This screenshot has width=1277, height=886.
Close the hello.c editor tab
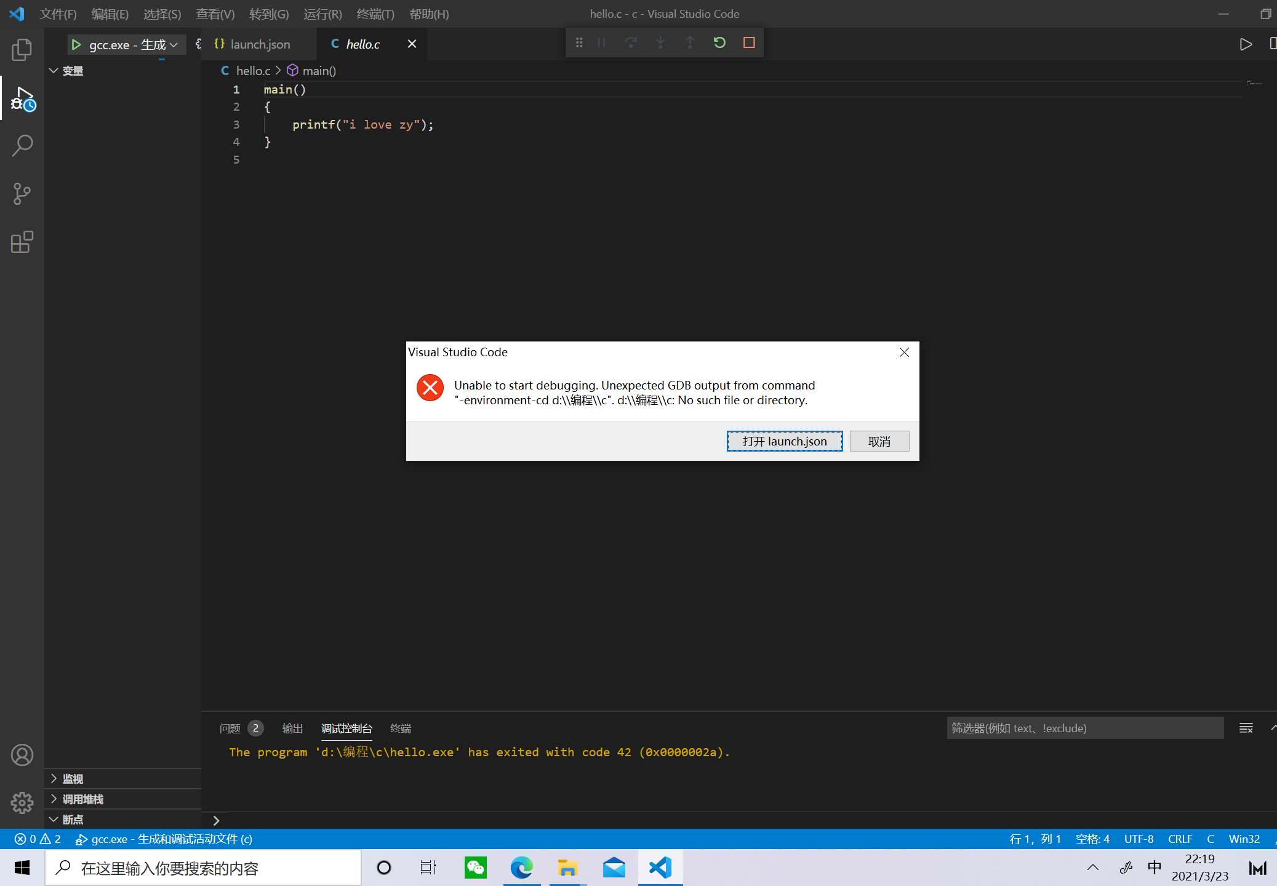coord(412,44)
